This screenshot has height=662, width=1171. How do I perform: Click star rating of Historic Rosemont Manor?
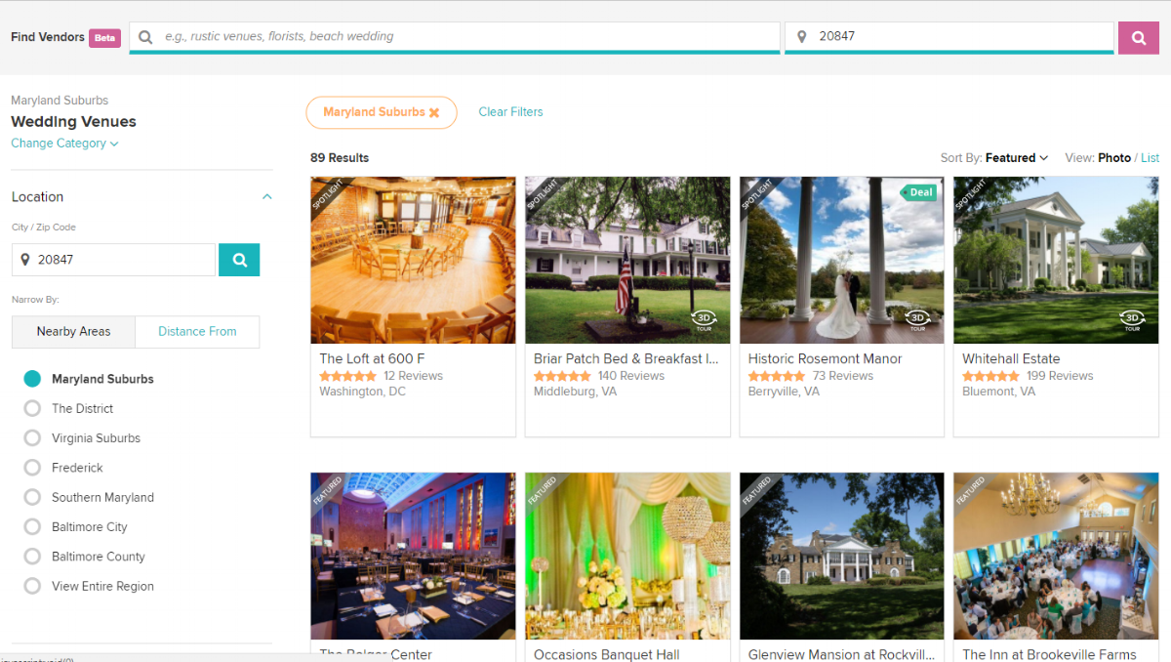(x=777, y=376)
